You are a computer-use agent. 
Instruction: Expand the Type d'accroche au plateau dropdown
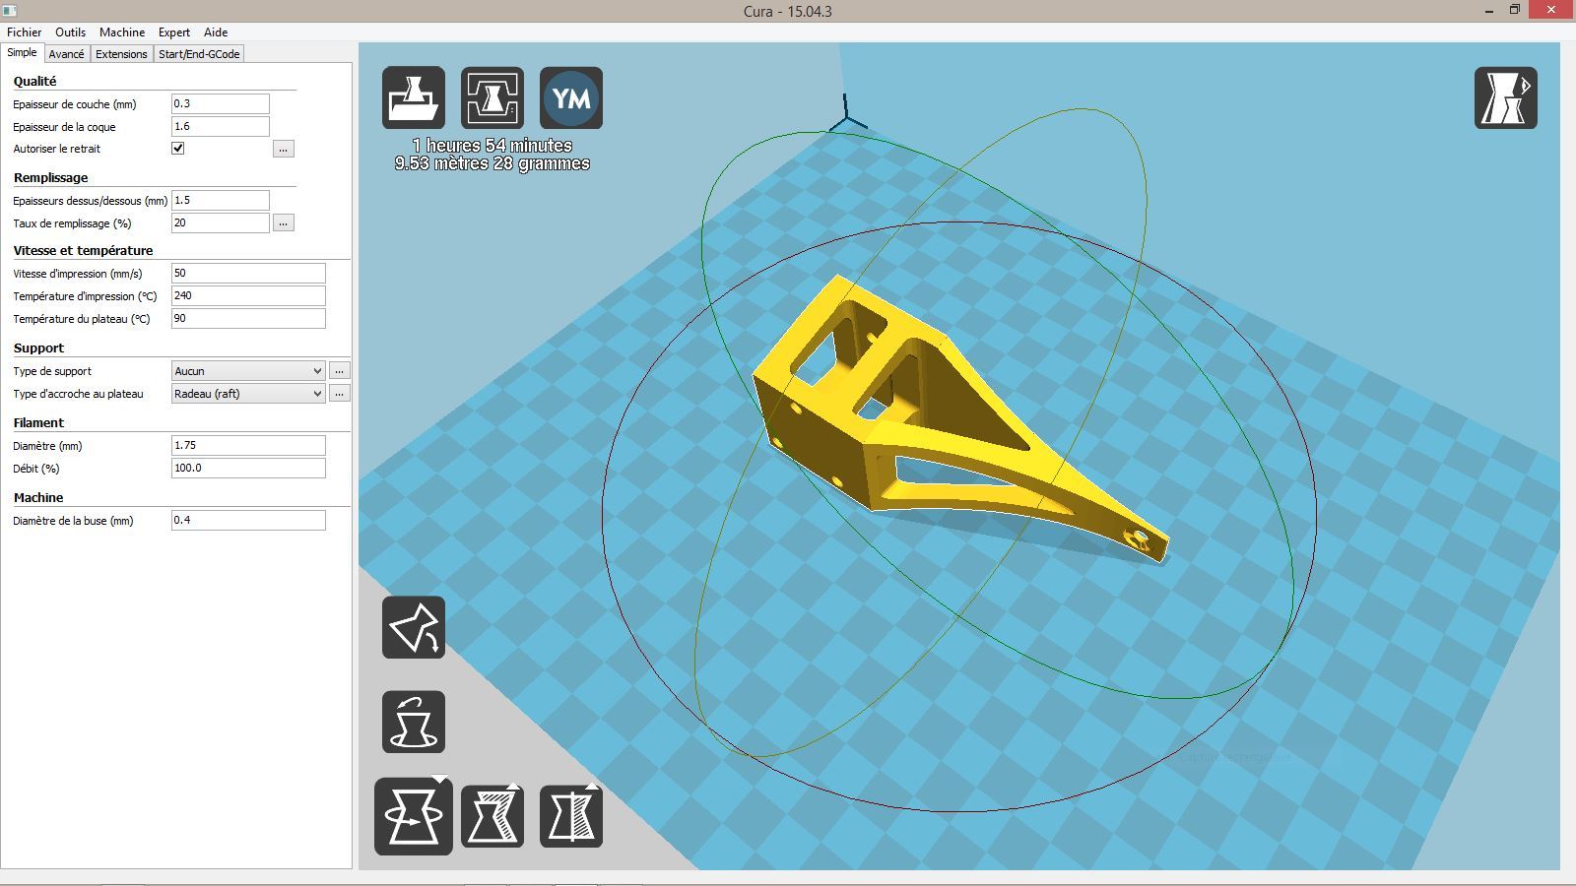(x=248, y=394)
